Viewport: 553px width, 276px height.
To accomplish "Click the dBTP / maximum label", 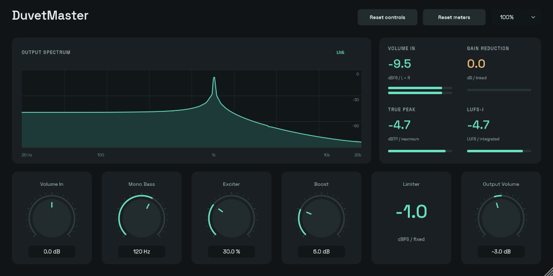I will (x=403, y=139).
